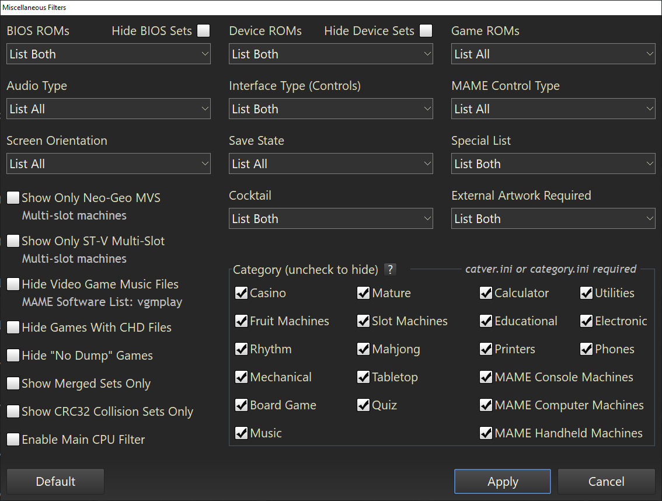Check the Hide BIOS Sets checkbox

[x=203, y=31]
